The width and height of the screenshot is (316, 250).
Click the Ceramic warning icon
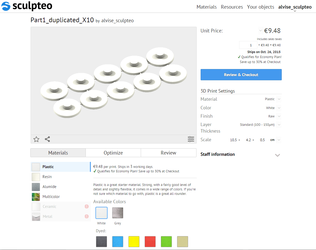tap(87, 206)
